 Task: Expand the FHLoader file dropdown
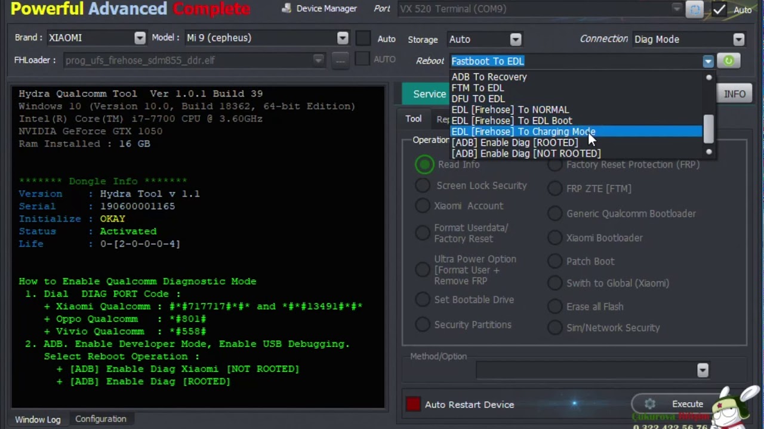point(319,60)
